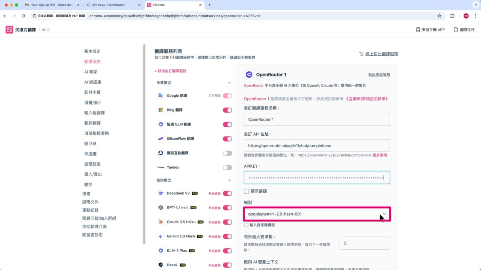Open the Chrome tab search dropdown
Viewport: 481px width, 270px height.
pos(475,5)
